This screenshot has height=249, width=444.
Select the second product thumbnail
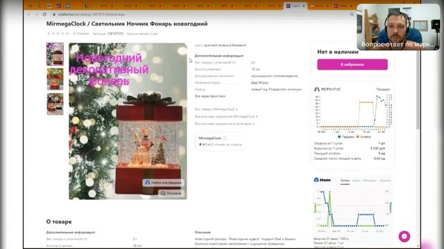55,79
